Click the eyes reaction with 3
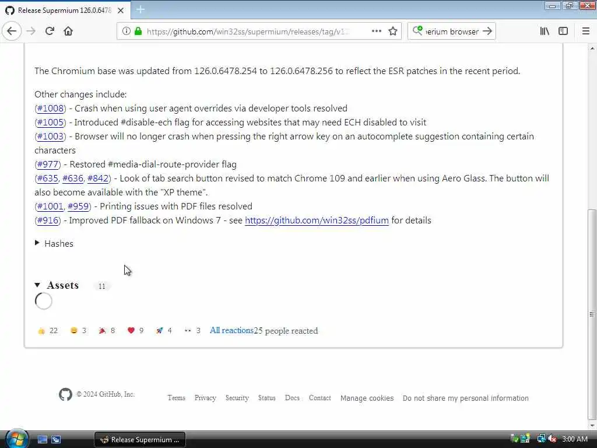Screen dimensions: 597x448 [192, 331]
